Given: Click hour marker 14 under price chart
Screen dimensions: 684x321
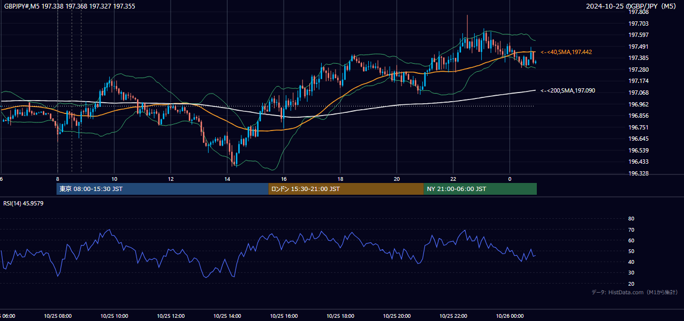Looking at the screenshot, I should click(227, 179).
